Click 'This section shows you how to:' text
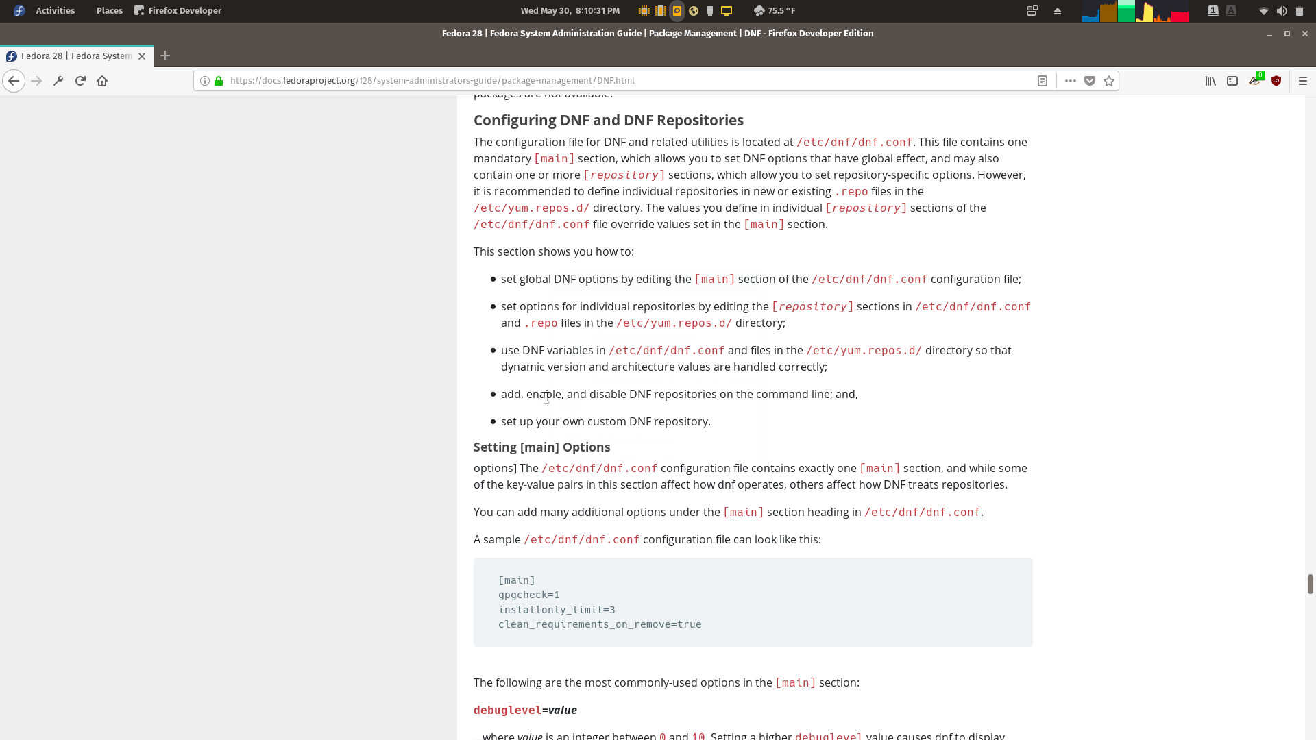 (x=554, y=252)
